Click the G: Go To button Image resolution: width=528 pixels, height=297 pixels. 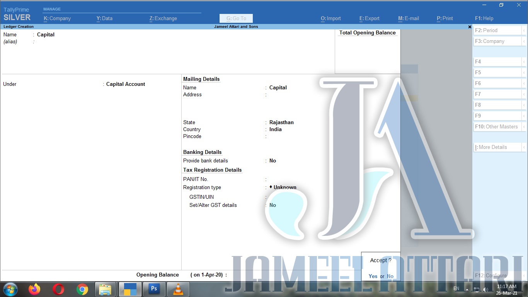point(236,18)
